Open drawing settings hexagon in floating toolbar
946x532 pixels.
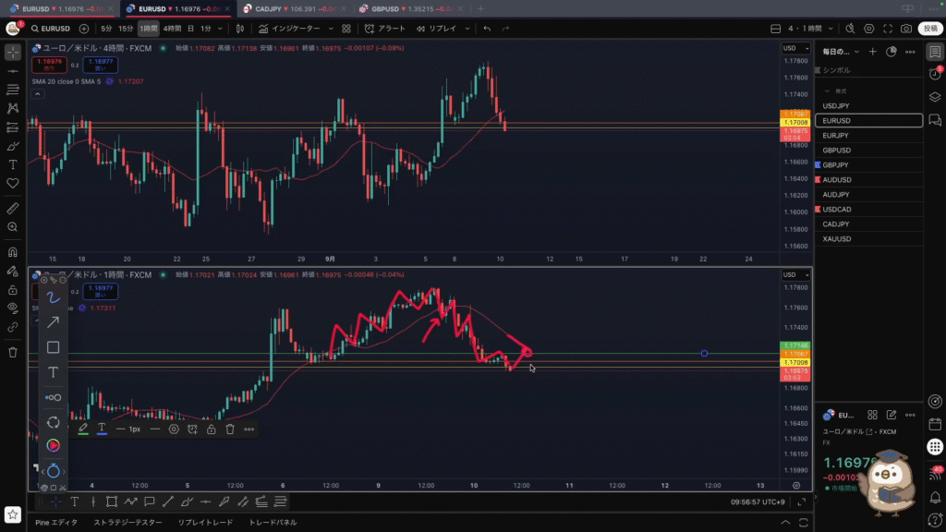point(174,429)
